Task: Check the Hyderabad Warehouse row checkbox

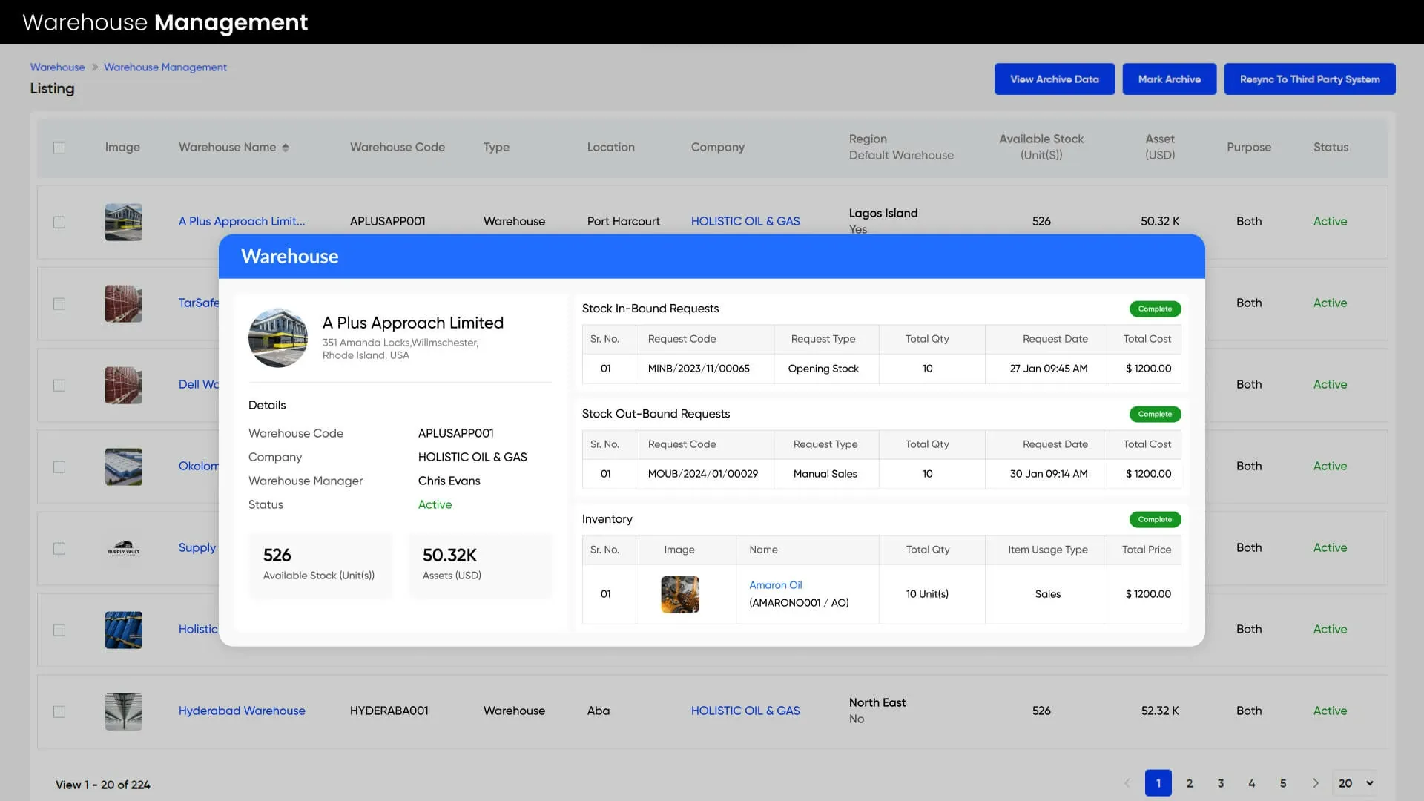Action: click(59, 711)
